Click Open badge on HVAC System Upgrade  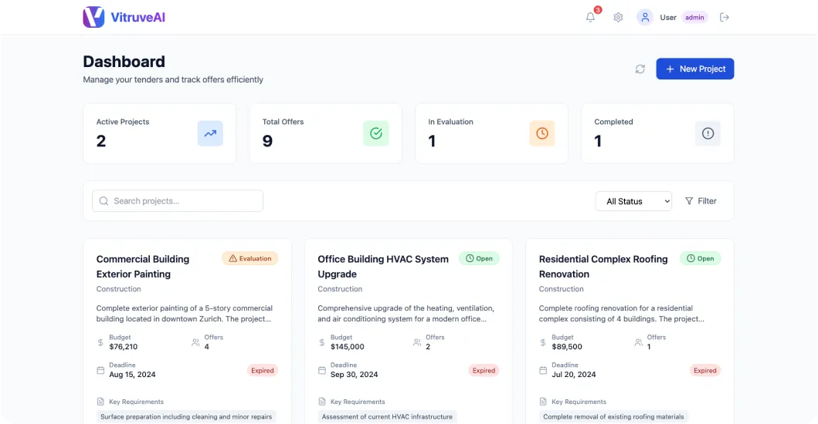479,258
